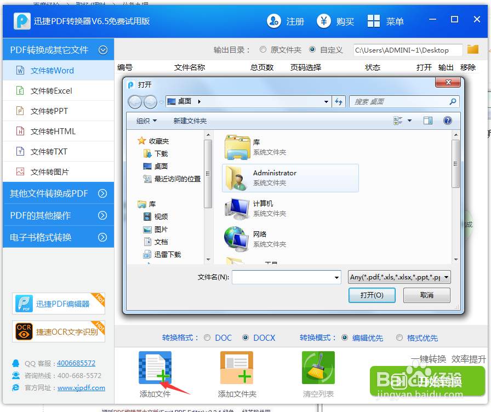Viewport: 491px width, 412px height.
Task: Click the forward navigation arrow in dialog
Action: tap(150, 102)
